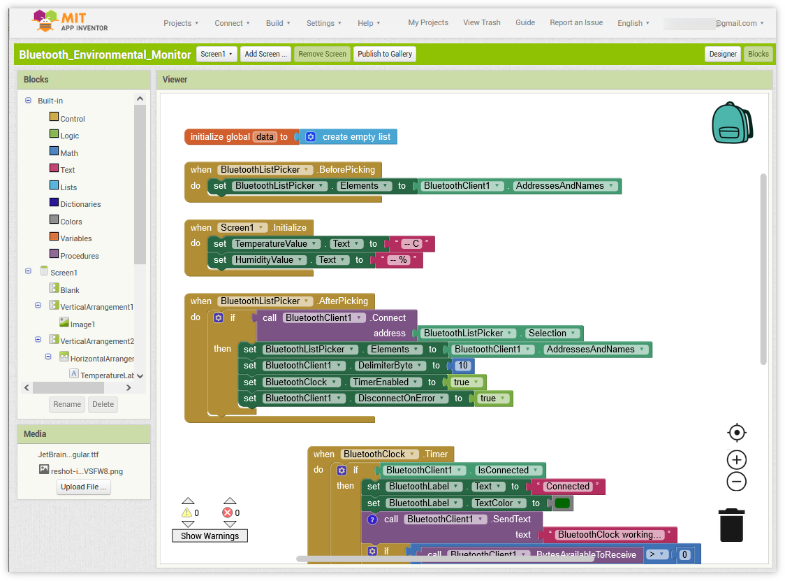Click the trash can icon
Viewport: 785px width, 581px height.
(x=731, y=525)
